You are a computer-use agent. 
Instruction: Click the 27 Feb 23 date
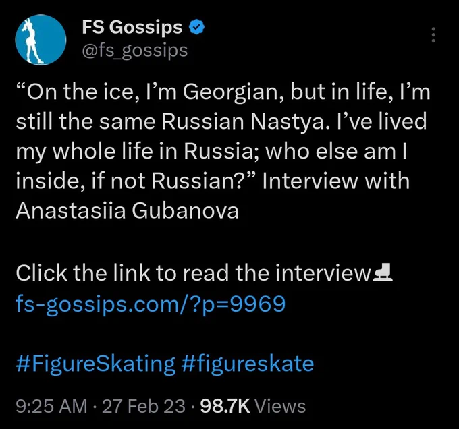click(144, 406)
